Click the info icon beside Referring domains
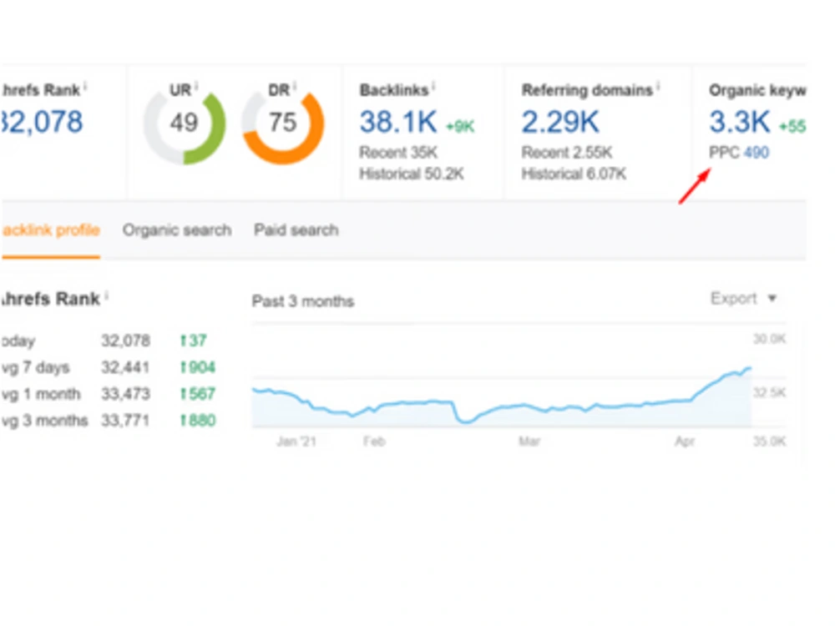The width and height of the screenshot is (835, 626). [x=658, y=85]
